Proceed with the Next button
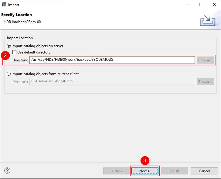Image resolution: width=221 pixels, height=179 pixels. pos(144,171)
